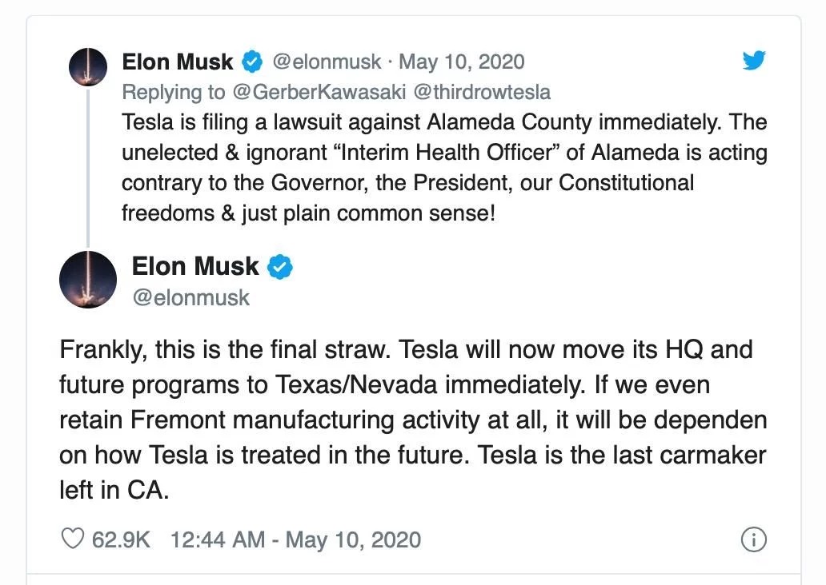The height and width of the screenshot is (585, 826).
Task: Open the @elonmusk handle below the large name
Action: (x=191, y=298)
